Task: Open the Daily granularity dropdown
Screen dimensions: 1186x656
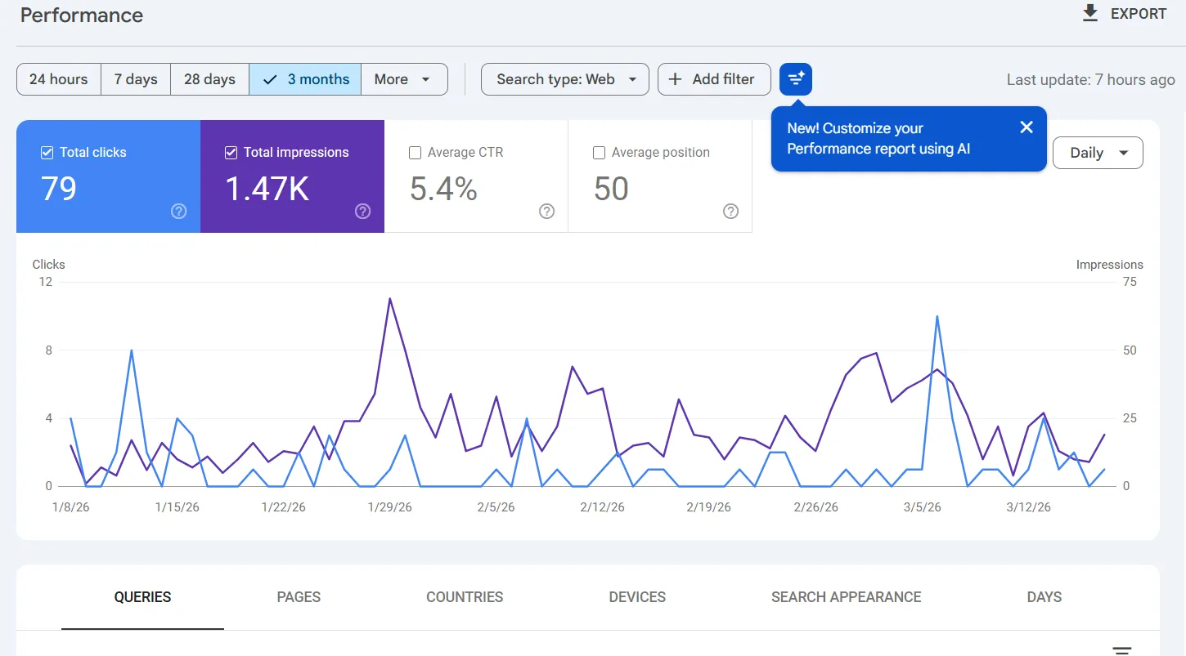Action: click(x=1098, y=153)
